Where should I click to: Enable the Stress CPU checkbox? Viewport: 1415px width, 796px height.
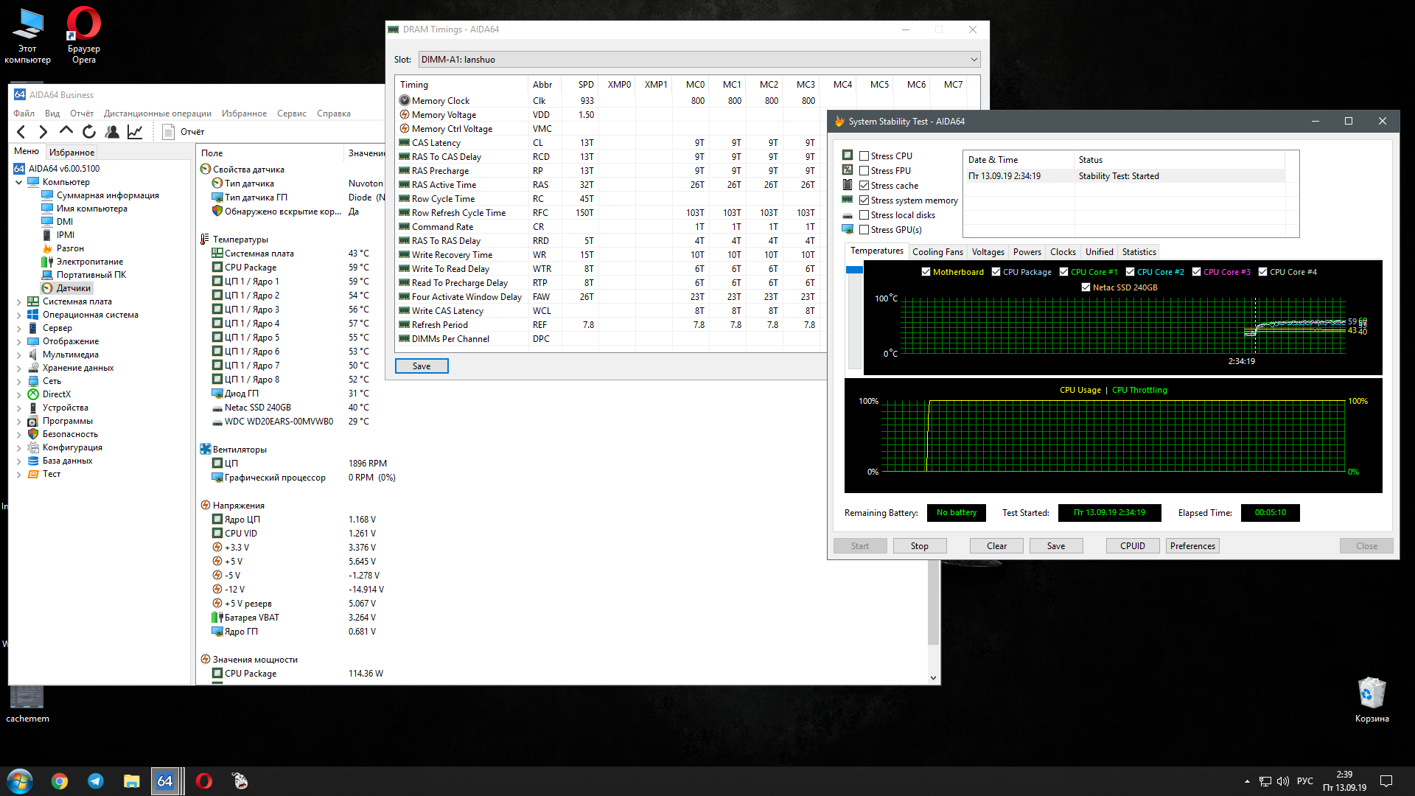point(864,156)
